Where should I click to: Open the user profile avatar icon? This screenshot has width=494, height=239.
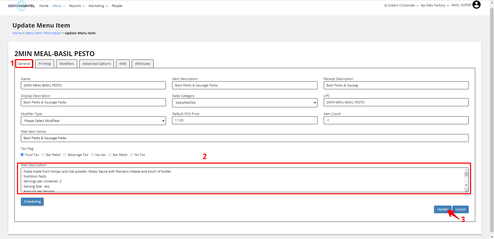click(476, 5)
